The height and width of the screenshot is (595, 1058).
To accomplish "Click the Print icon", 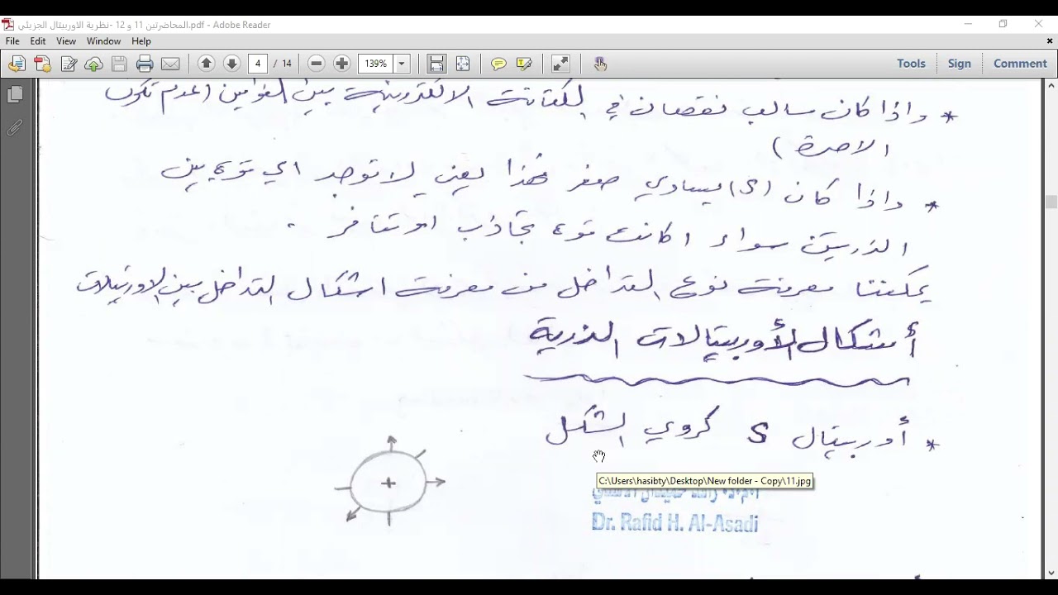I will (145, 64).
